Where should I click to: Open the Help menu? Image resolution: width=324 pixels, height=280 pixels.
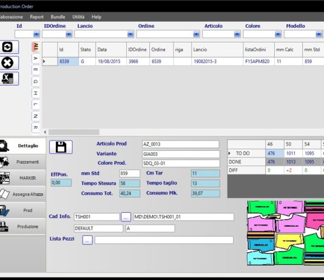coord(96,17)
